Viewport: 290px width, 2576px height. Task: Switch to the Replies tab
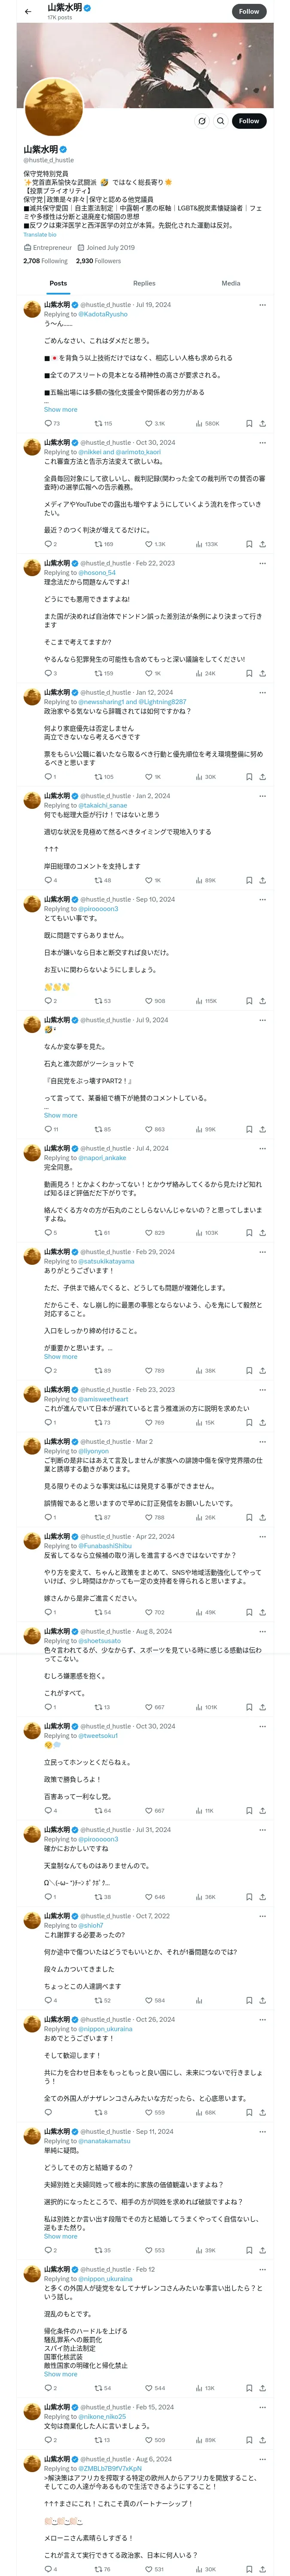pos(144,283)
